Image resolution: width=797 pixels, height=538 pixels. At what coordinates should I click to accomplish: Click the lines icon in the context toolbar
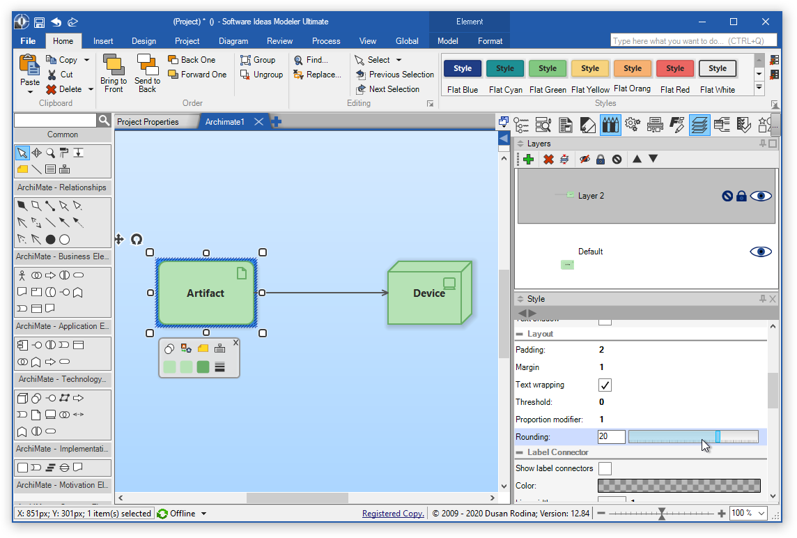pos(219,367)
